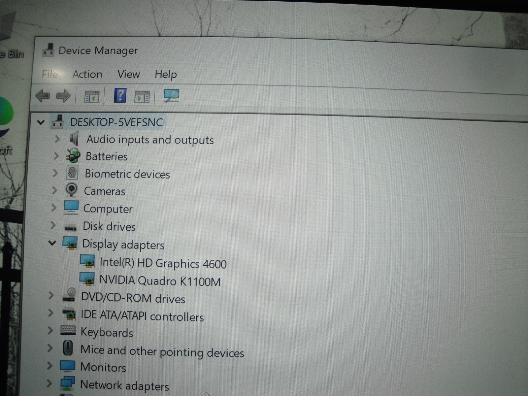Click the Show/Hide Console Tree toolbar icon
528x396 pixels.
click(x=91, y=97)
